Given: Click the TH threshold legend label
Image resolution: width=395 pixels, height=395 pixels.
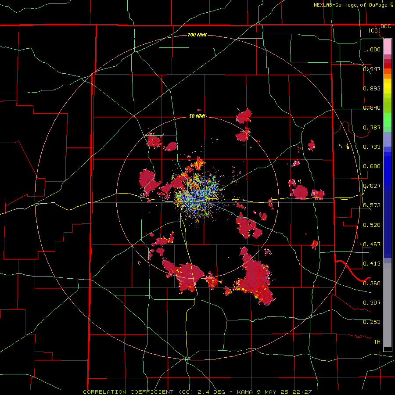Looking at the screenshot, I should [377, 341].
